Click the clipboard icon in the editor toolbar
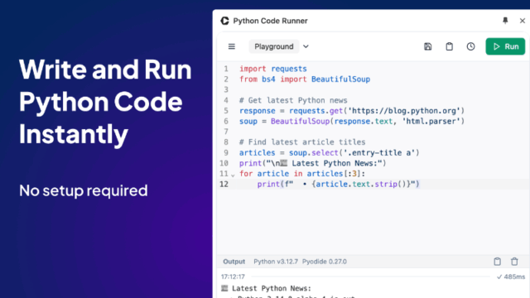Screen dimensions: 530x298 click(449, 46)
